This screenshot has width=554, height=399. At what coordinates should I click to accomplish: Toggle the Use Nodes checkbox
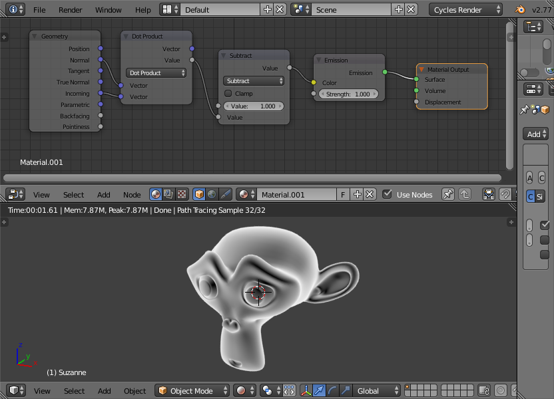click(x=388, y=194)
